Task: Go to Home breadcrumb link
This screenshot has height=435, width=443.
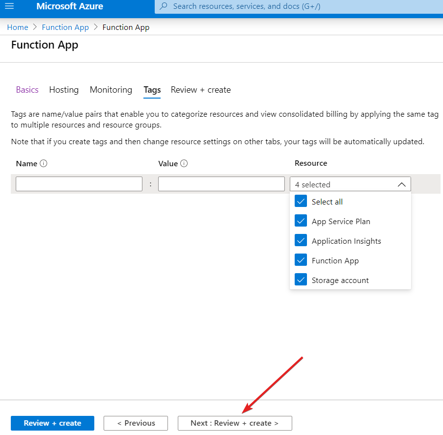Action: pyautogui.click(x=18, y=27)
